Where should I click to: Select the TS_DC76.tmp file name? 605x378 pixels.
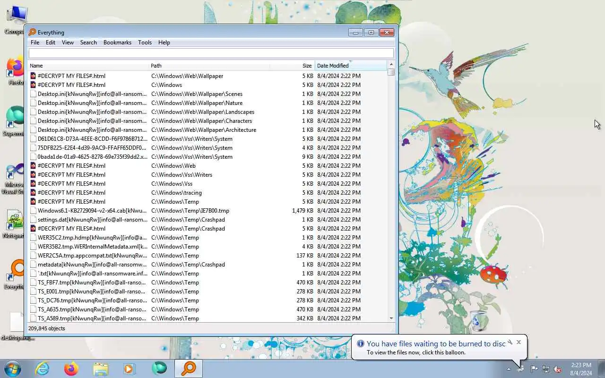pos(92,300)
